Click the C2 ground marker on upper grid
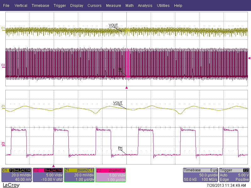Image resolution: width=251 pixels, height=188 pixels. click(3, 65)
